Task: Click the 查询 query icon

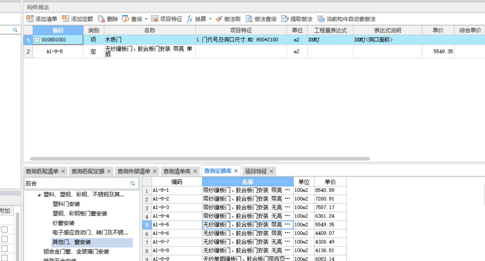Action: click(x=126, y=19)
